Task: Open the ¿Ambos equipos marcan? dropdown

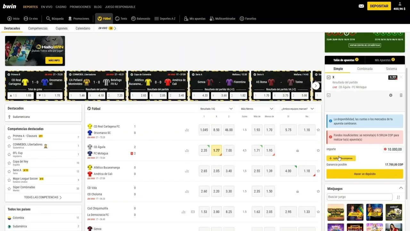Action: [x=297, y=109]
